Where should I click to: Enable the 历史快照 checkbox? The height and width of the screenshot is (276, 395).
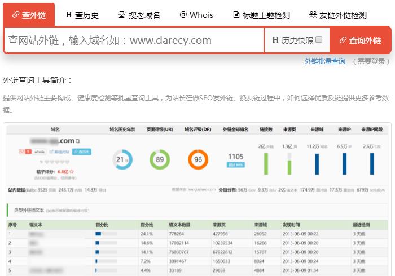(x=319, y=40)
